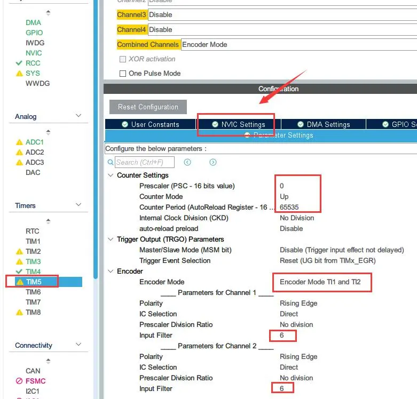Switch to the NVIC Settings tab
Viewport: 417px width, 399px height.
238,124
